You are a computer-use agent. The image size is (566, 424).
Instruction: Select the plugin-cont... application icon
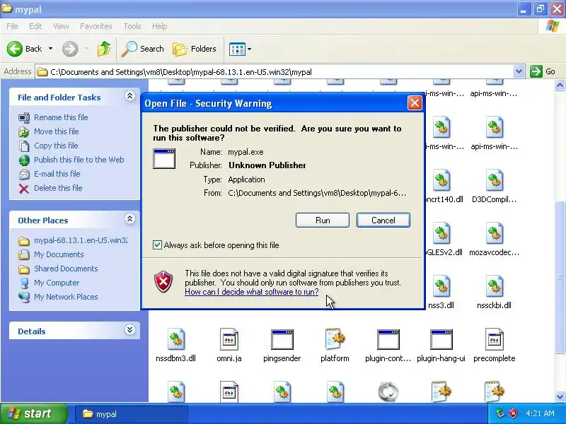[x=388, y=339]
